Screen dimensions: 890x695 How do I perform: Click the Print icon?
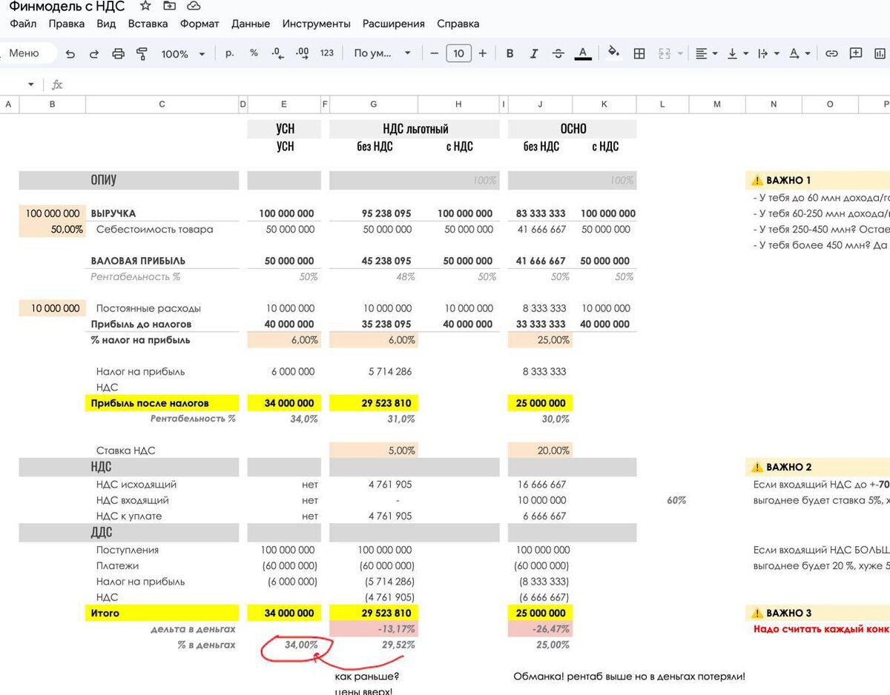118,53
